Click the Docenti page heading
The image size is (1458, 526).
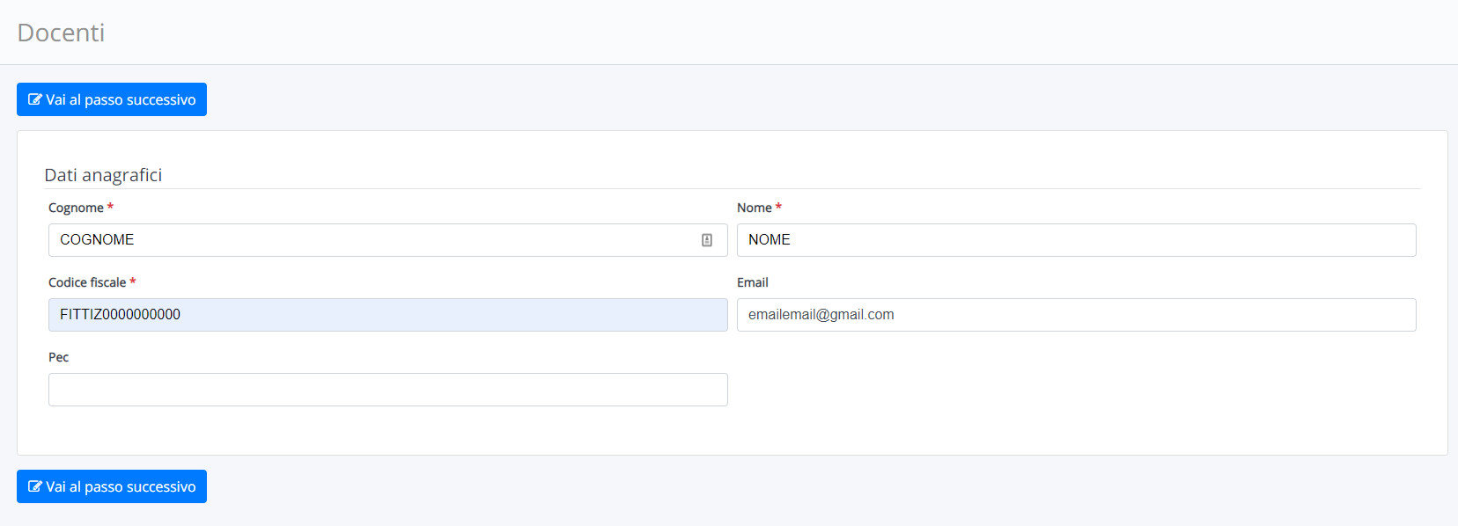click(x=61, y=33)
